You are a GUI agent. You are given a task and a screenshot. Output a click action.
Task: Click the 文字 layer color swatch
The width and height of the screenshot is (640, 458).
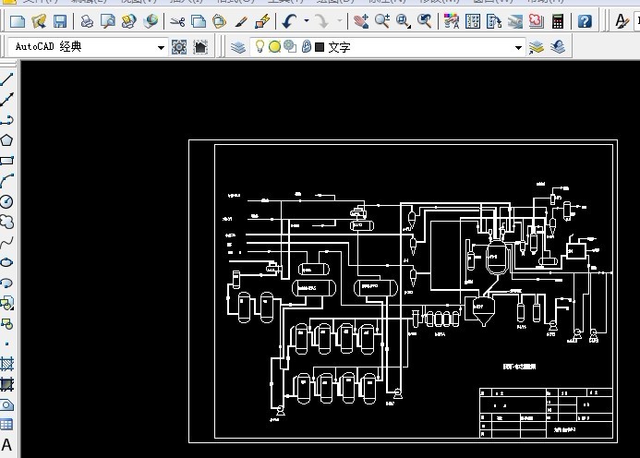pyautogui.click(x=319, y=47)
